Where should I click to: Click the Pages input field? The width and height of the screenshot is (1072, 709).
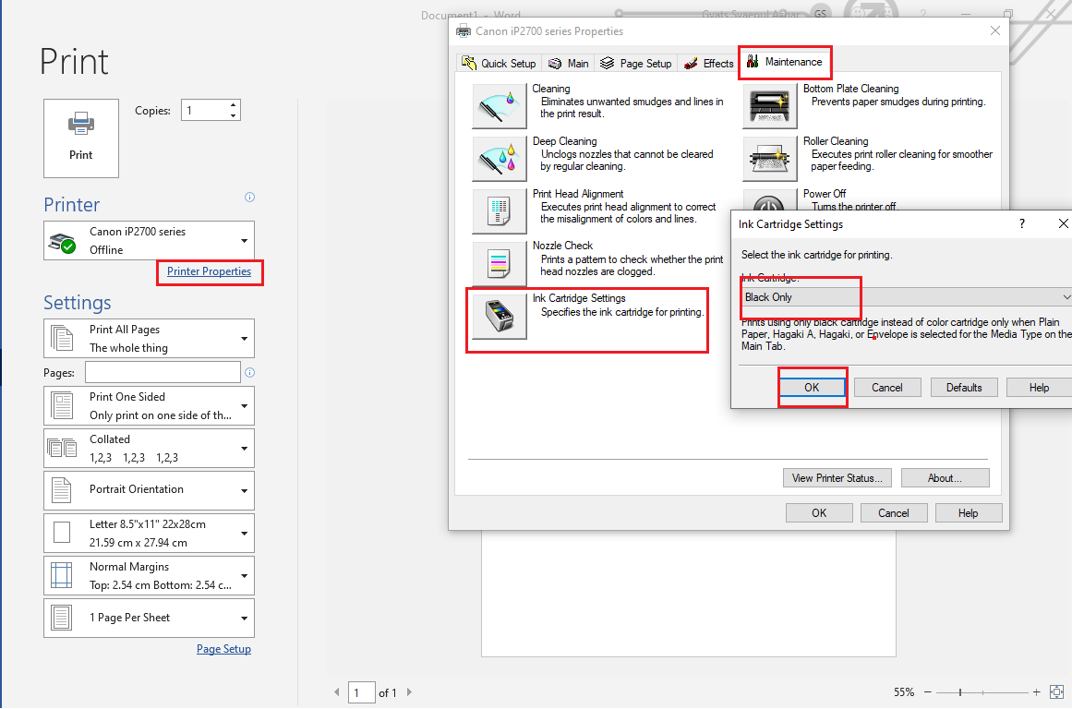coord(163,373)
